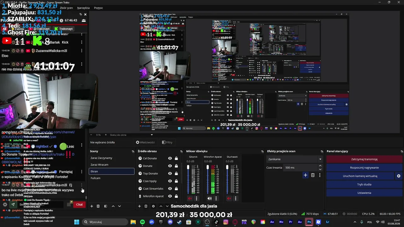The height and width of the screenshot is (227, 404).
Task: Open virtual camera settings gear
Action: pos(399,176)
